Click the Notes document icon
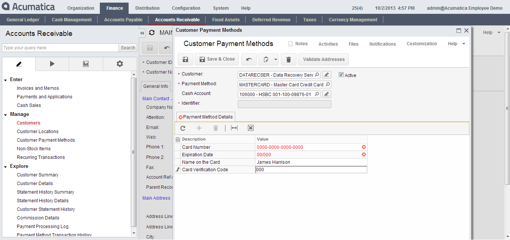Viewport: 510px width, 240px height. [x=291, y=44]
